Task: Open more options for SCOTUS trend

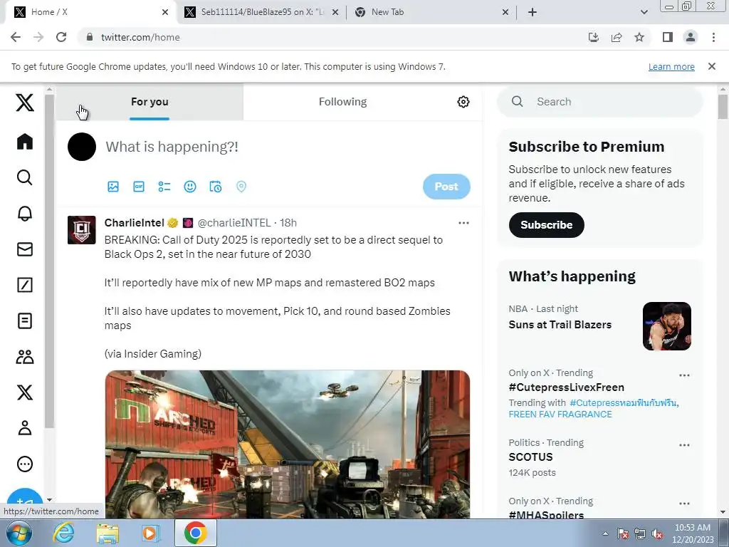Action: pyautogui.click(x=684, y=445)
